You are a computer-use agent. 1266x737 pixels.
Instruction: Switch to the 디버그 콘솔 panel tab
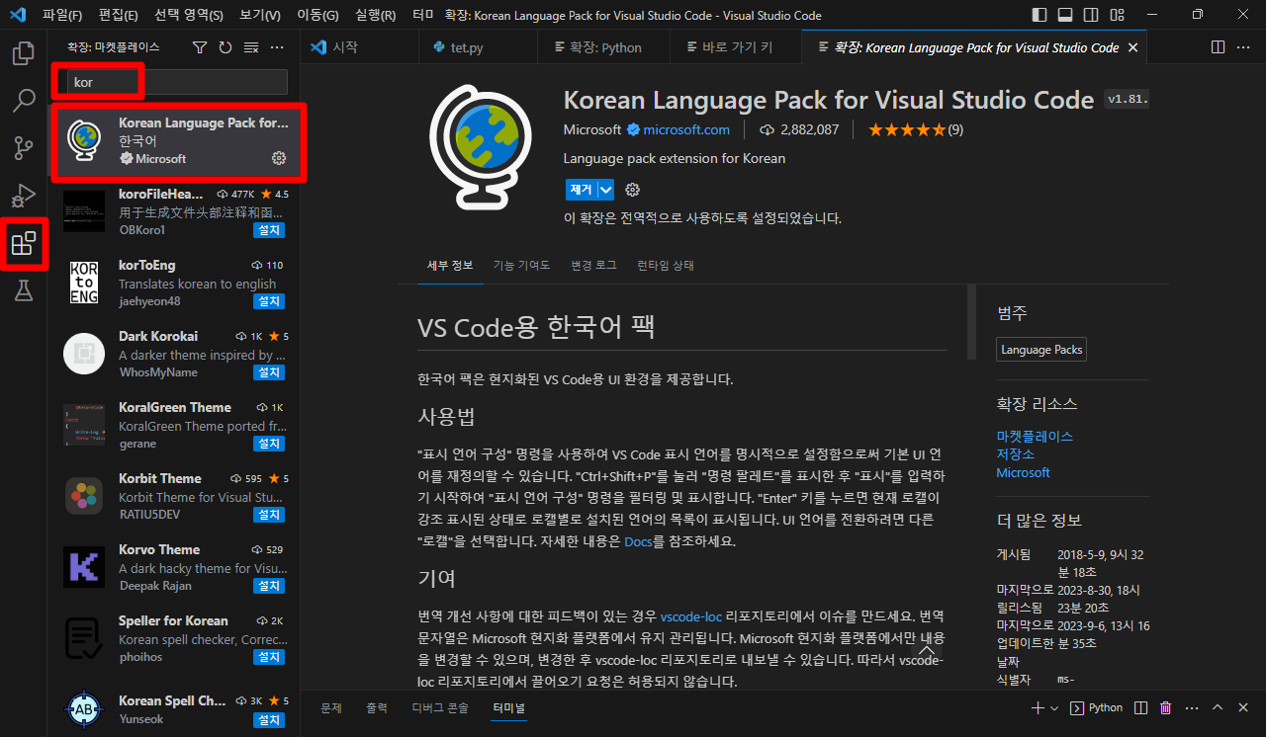tap(440, 707)
